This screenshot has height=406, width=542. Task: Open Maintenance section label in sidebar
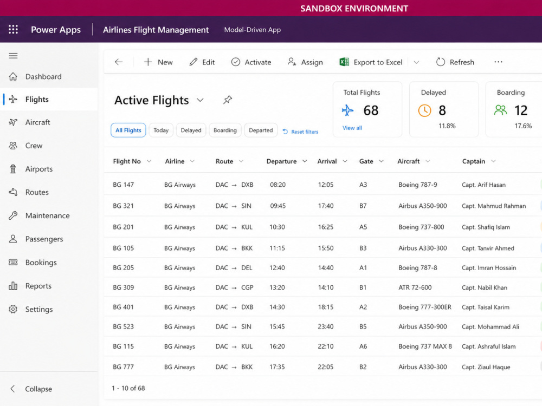[48, 215]
